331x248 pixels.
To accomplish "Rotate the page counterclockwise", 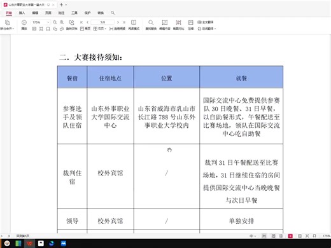I will (x=55, y=29).
